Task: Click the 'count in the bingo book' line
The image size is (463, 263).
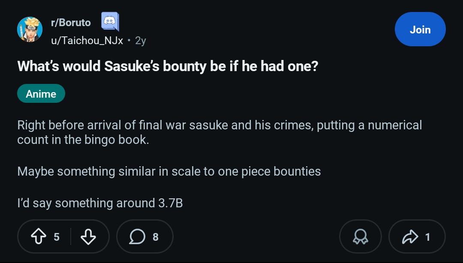Action: coord(83,140)
